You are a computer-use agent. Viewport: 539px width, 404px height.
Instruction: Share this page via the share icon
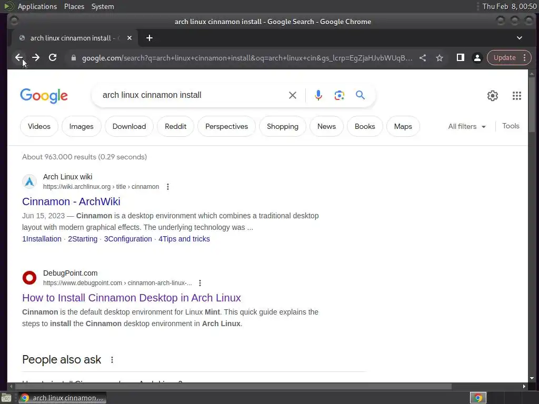[x=423, y=58]
